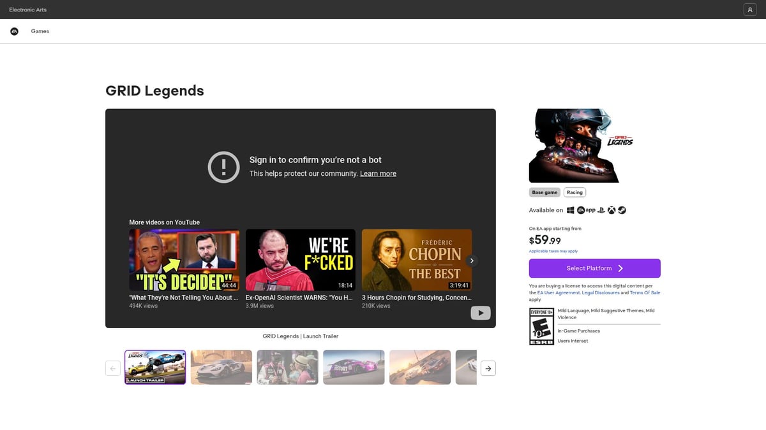Open the Learn more link

tap(378, 174)
